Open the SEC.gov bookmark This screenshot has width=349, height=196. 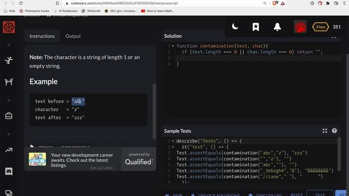tap(121, 11)
